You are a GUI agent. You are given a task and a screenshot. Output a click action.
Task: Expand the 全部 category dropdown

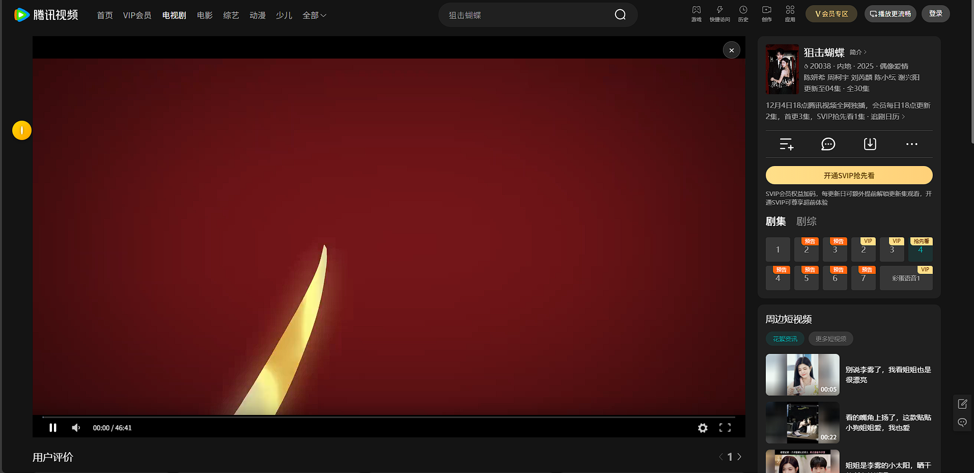pyautogui.click(x=314, y=15)
